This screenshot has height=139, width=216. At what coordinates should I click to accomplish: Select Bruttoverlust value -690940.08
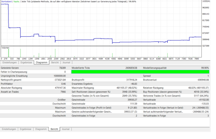[203, 80]
